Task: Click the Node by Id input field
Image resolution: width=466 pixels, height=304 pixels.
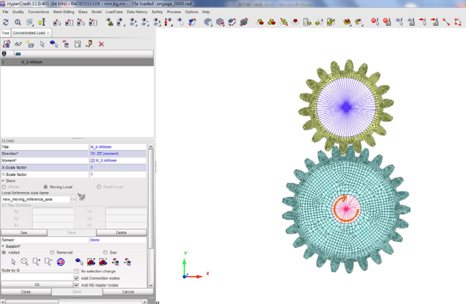Action: coord(37,277)
